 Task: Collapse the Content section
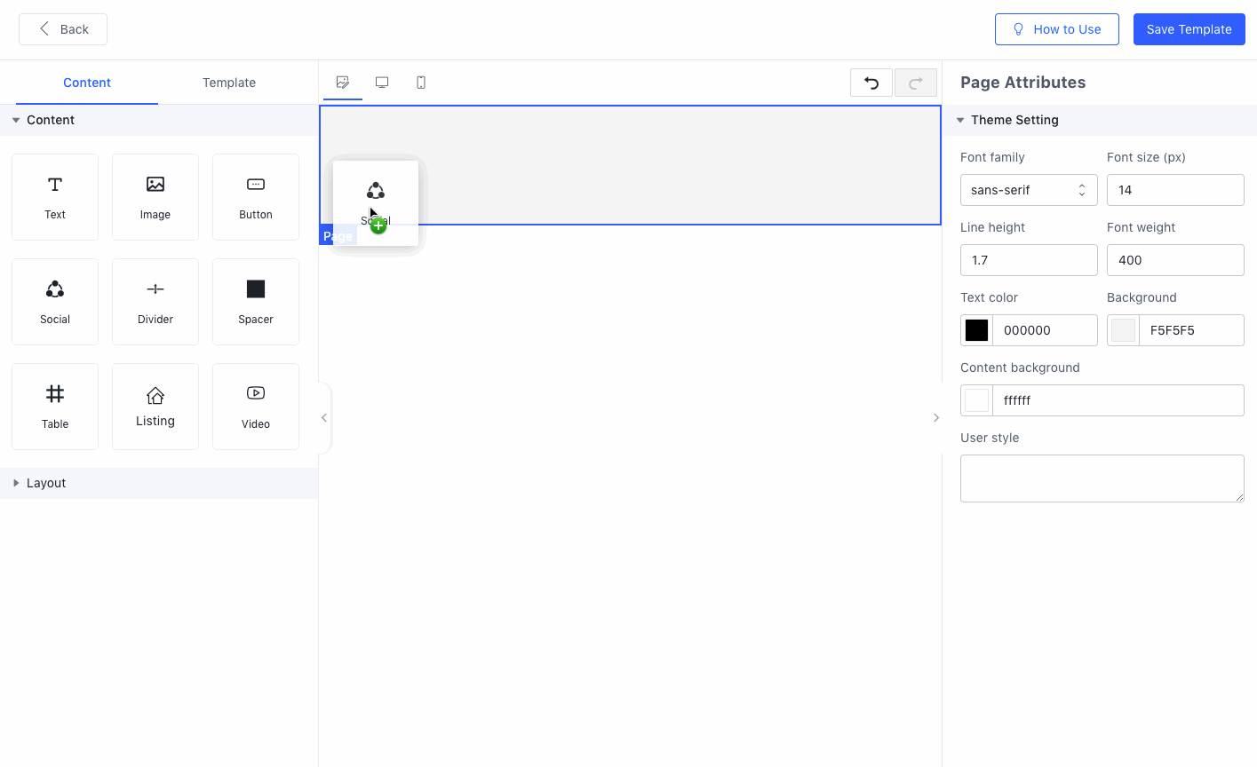click(x=51, y=120)
